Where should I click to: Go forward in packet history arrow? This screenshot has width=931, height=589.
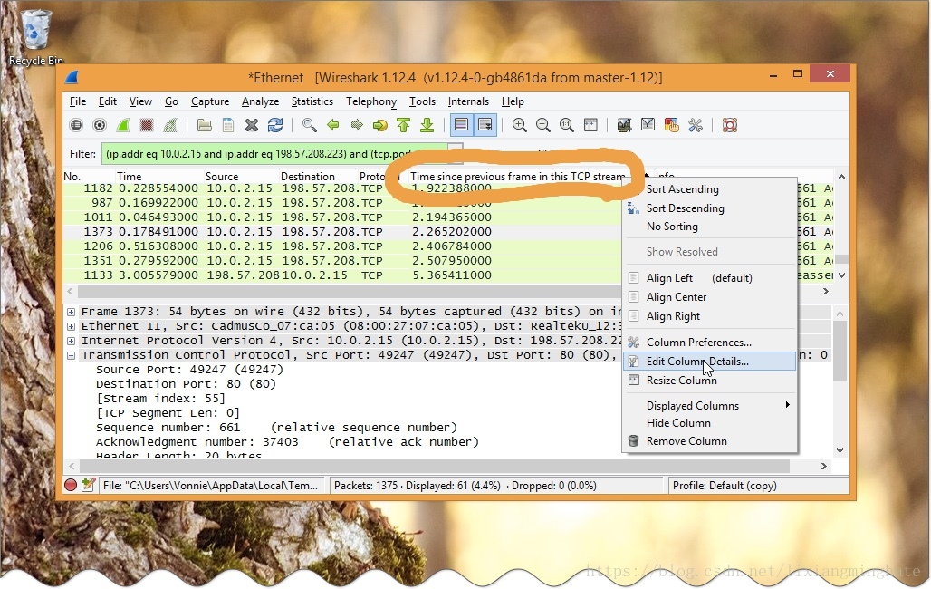click(x=356, y=125)
